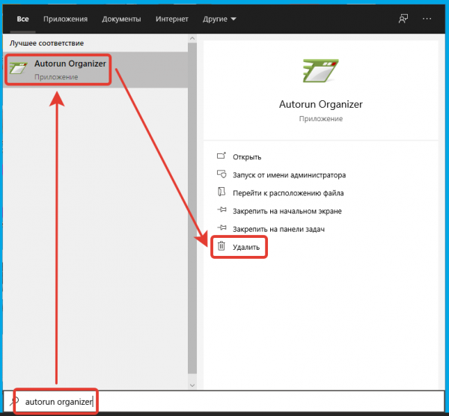
Task: Open the three-dots options menu
Action: [x=427, y=19]
